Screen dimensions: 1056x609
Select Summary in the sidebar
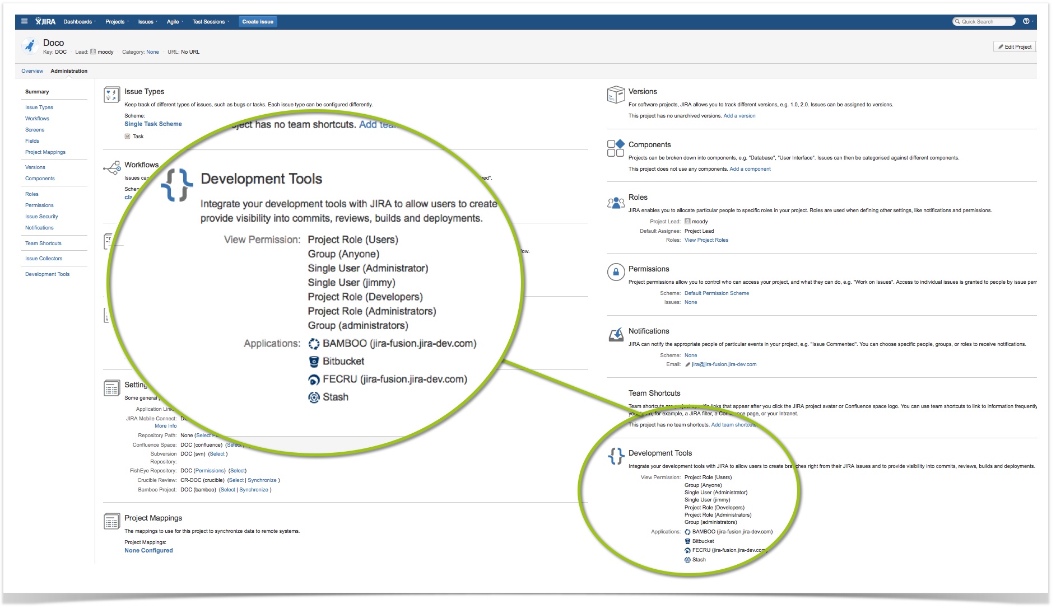pyautogui.click(x=37, y=92)
